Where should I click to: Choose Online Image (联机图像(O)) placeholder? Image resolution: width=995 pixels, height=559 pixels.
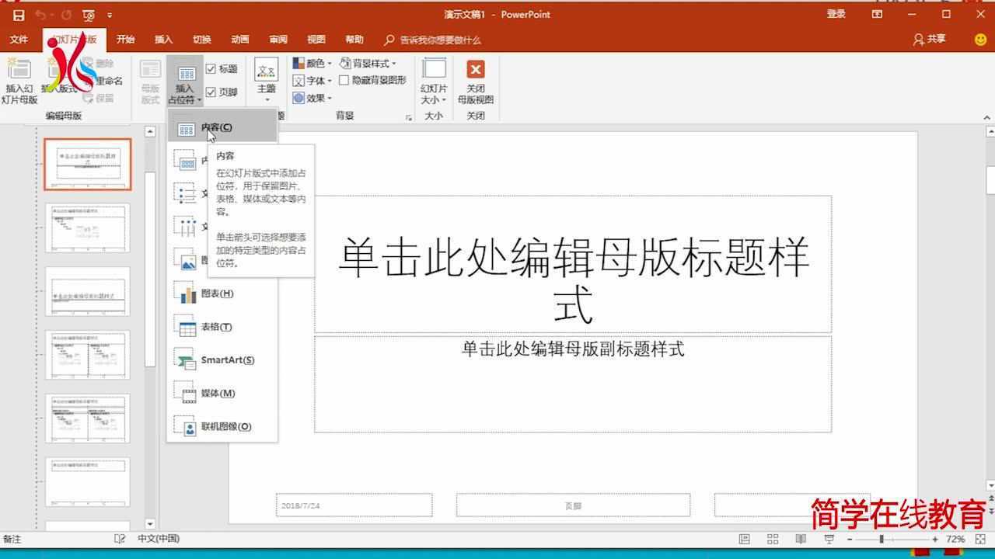pos(222,427)
